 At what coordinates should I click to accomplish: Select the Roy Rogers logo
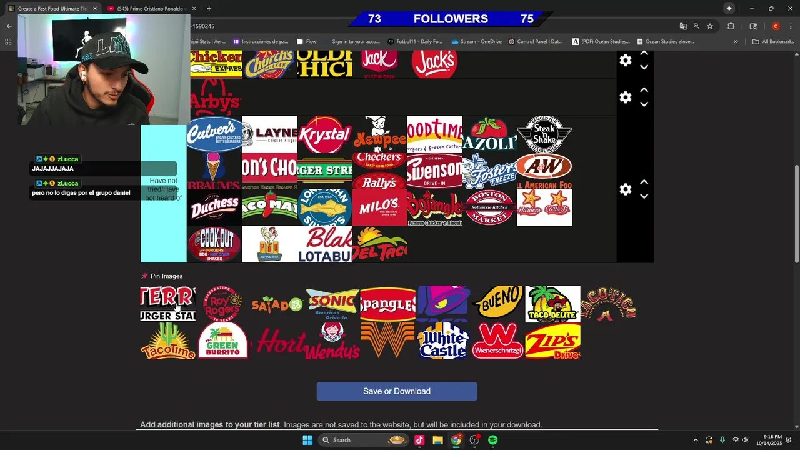pos(223,304)
